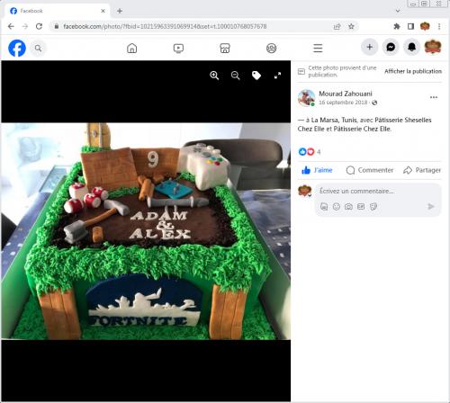Share this page from address bar
The height and width of the screenshot is (403, 450).
(337, 26)
